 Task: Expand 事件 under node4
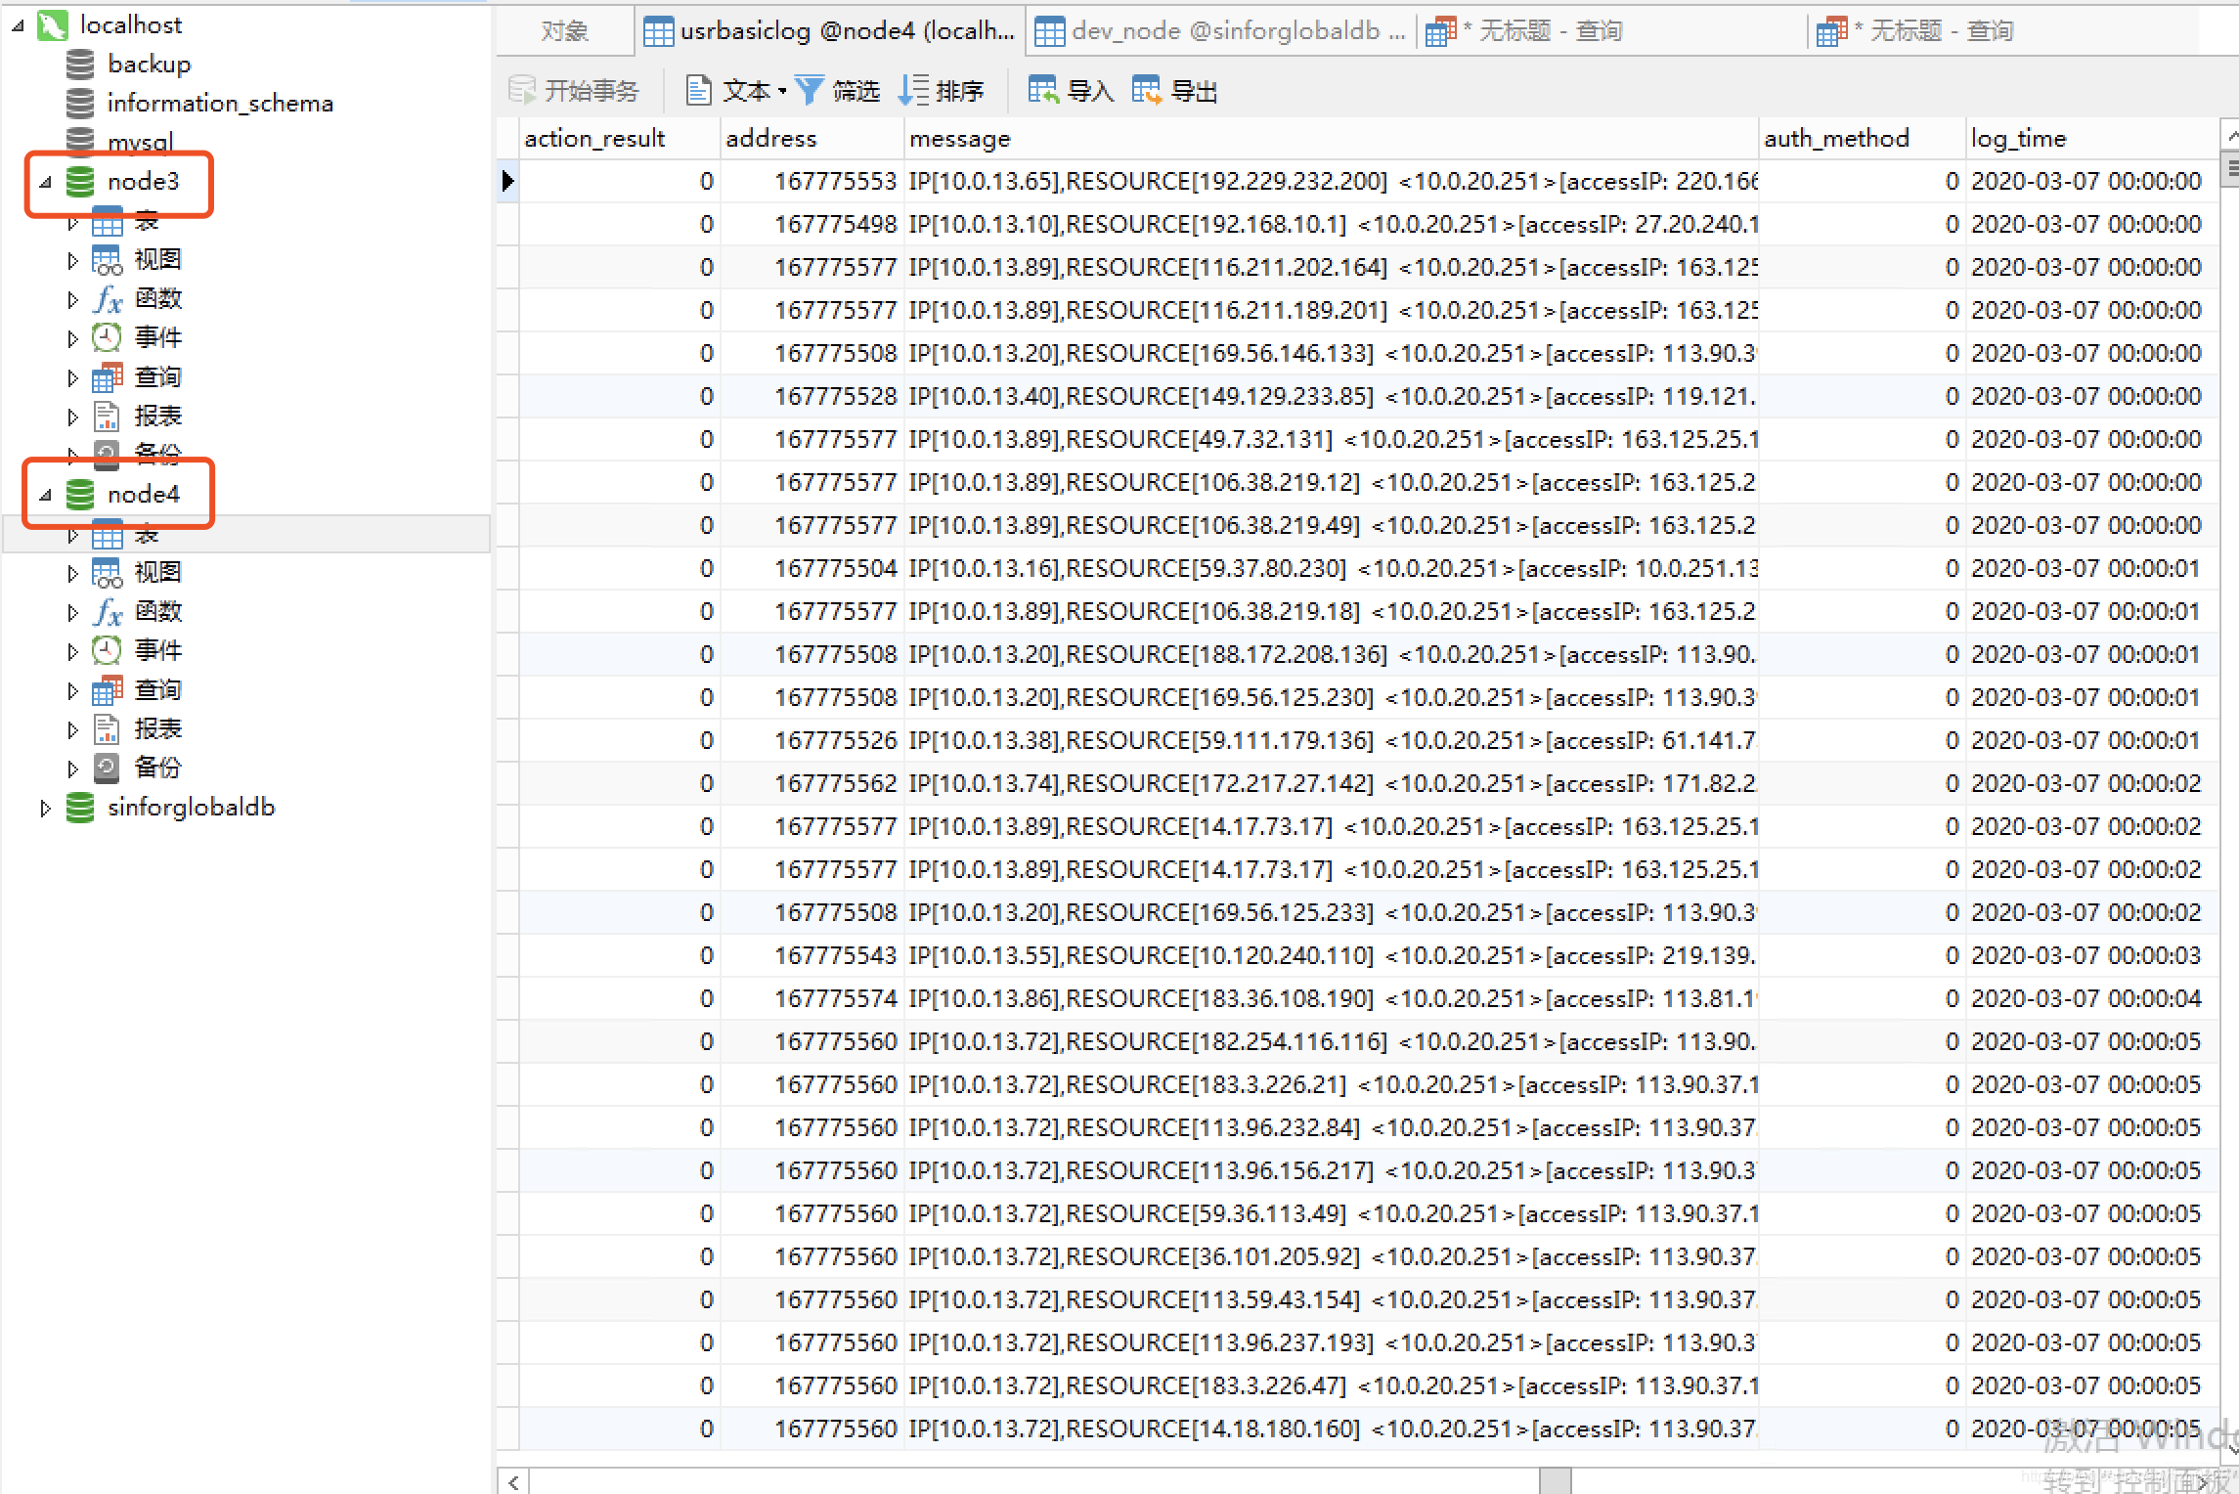72,651
